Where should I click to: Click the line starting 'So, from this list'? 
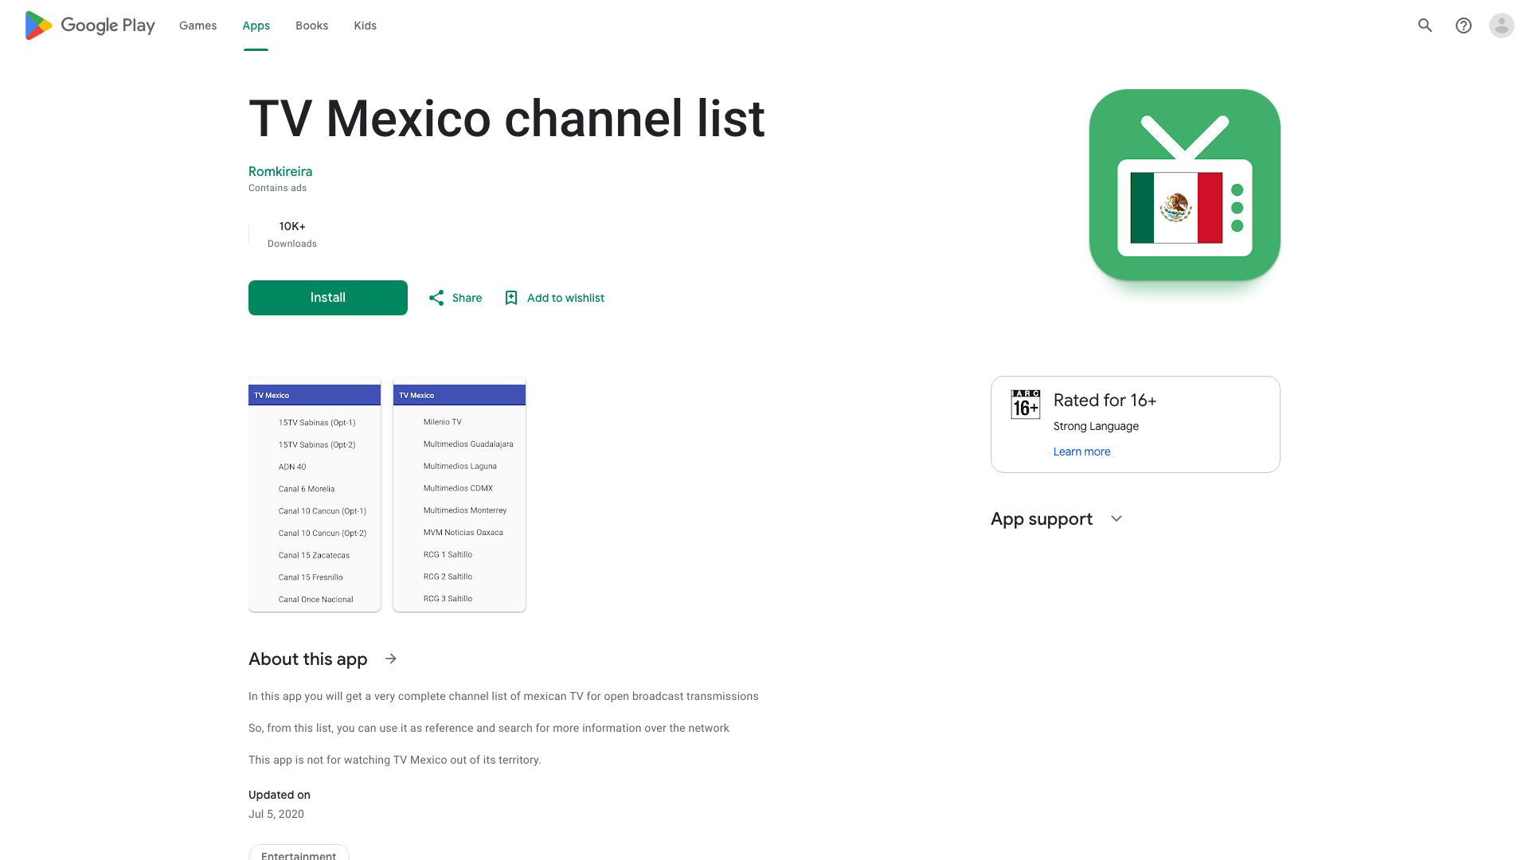point(489,728)
